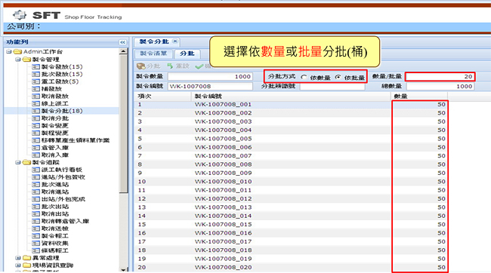Click the icon beside 取消送檢
The image size is (491, 273).
(x=36, y=229)
